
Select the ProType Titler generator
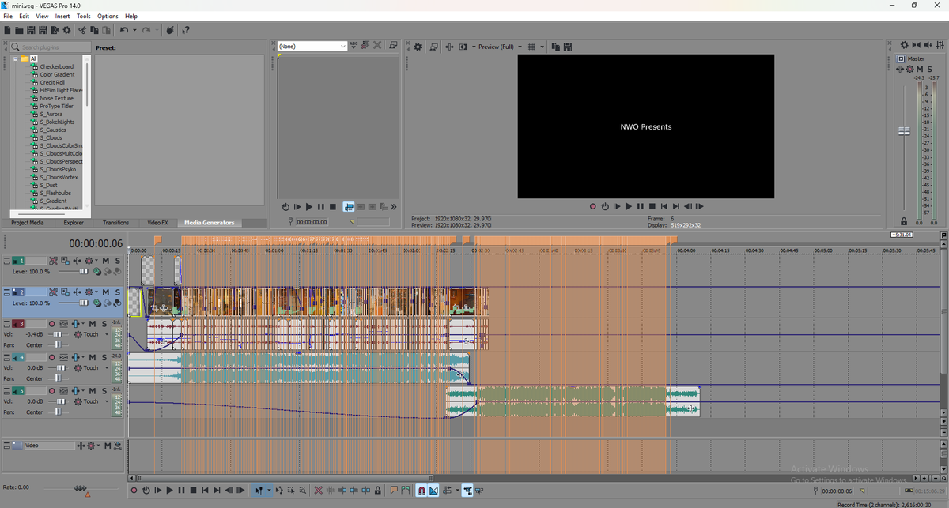(56, 106)
